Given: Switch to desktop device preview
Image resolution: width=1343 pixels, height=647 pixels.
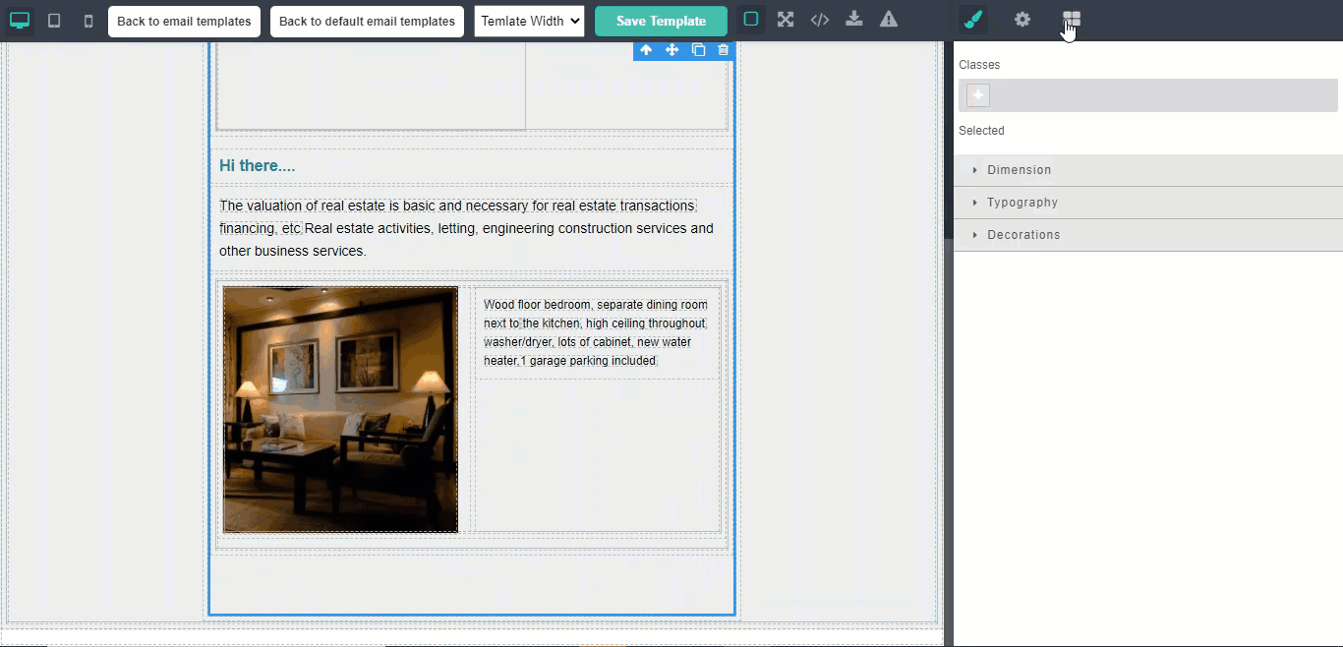Looking at the screenshot, I should [x=20, y=21].
